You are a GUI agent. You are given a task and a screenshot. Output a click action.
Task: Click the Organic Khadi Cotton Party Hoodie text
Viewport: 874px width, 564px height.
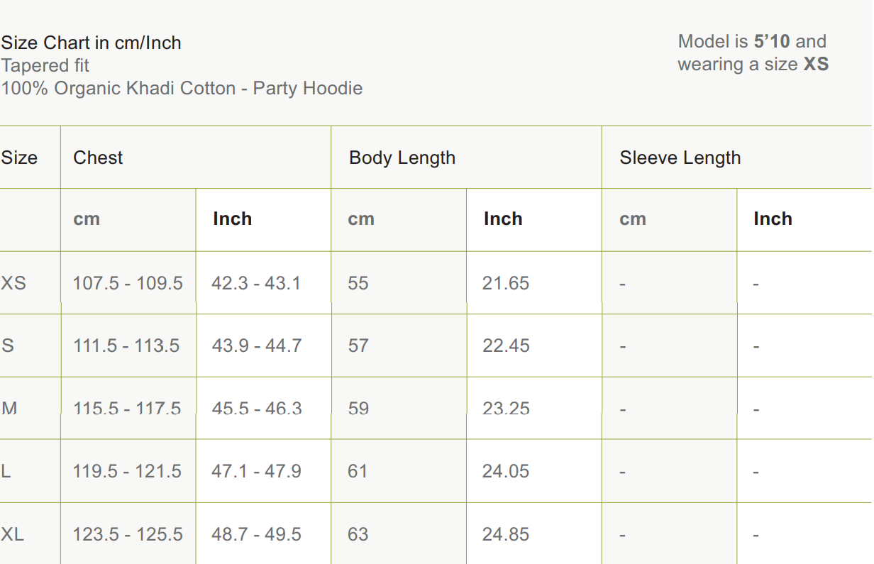click(x=182, y=88)
